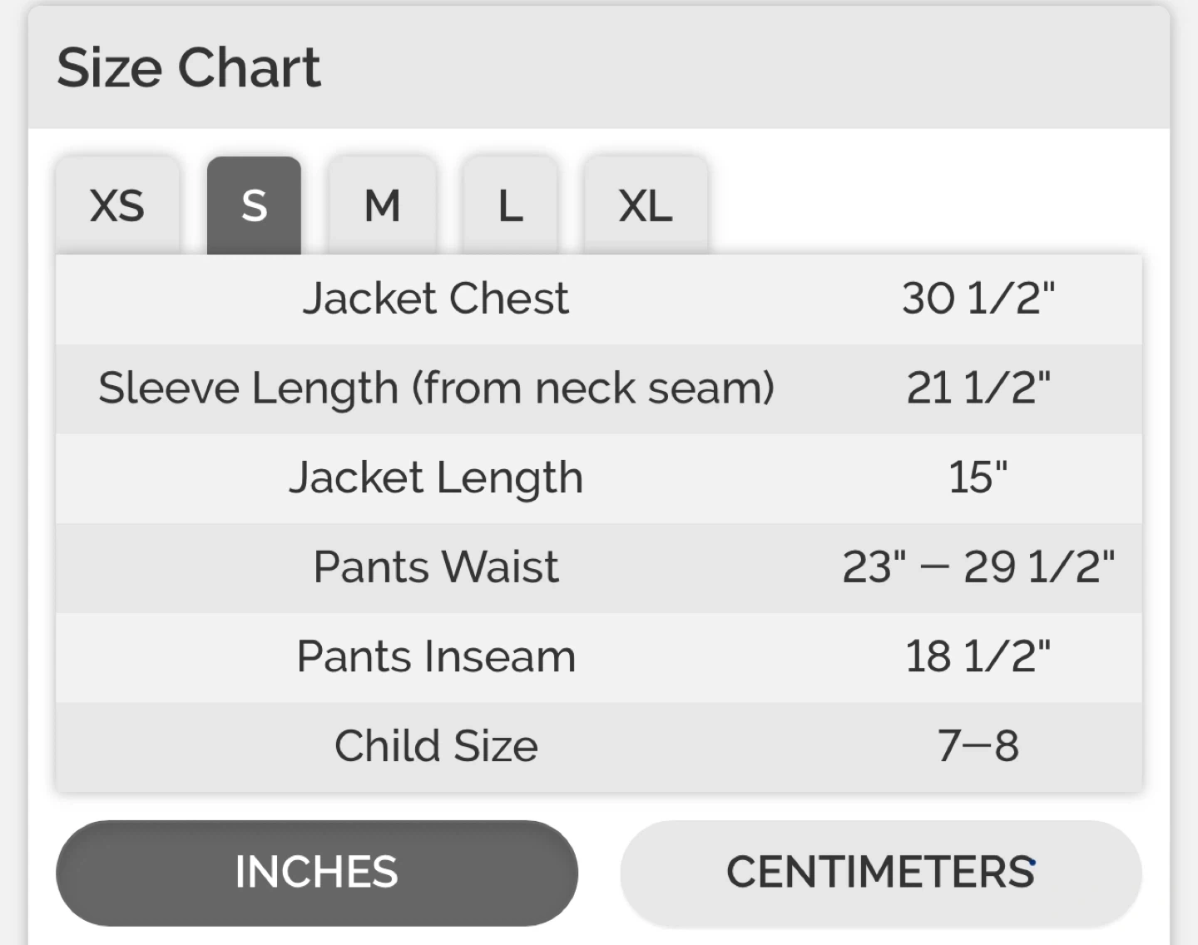Image resolution: width=1198 pixels, height=945 pixels.
Task: Switch to the M size tab
Action: (x=383, y=205)
